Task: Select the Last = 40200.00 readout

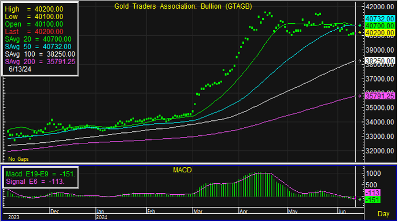Action: click(x=34, y=32)
